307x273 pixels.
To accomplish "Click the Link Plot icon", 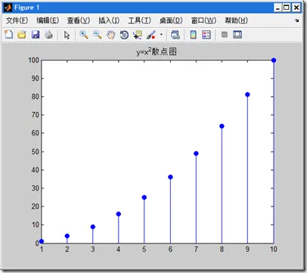I will [x=175, y=35].
